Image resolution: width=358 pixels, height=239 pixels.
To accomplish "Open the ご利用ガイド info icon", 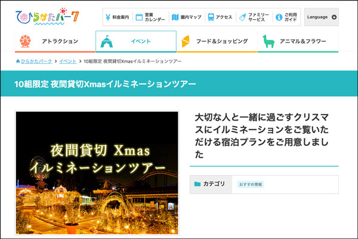I will click(278, 17).
